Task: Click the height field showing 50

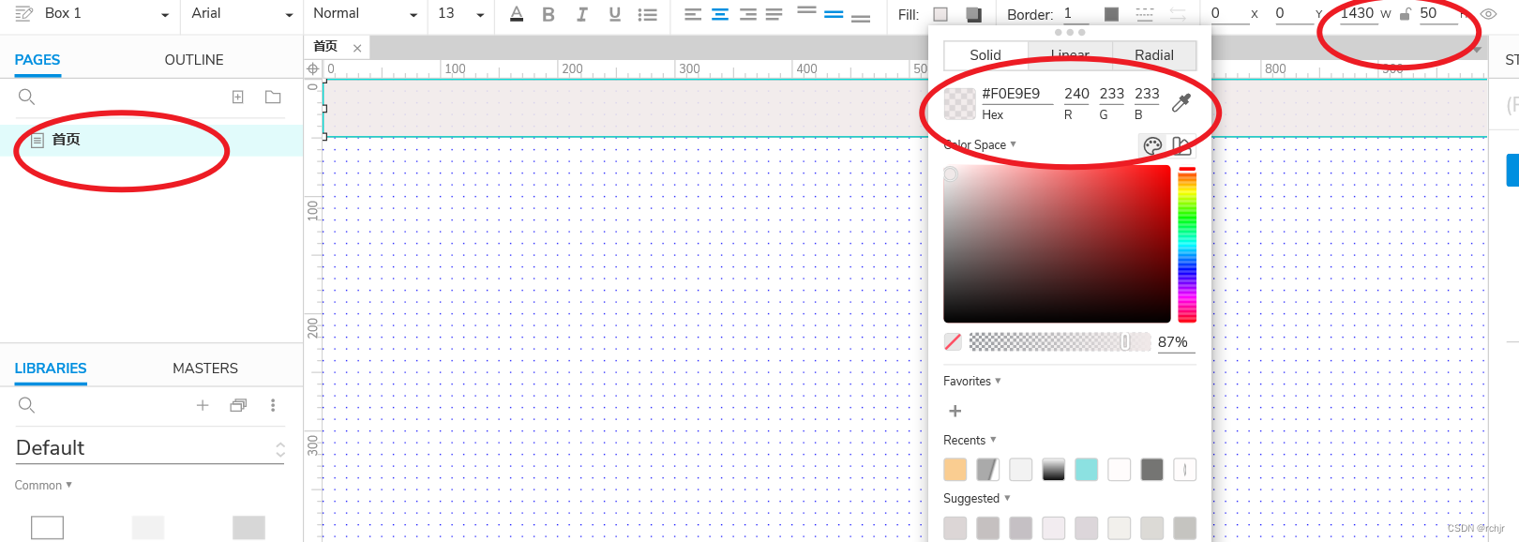Action: (1437, 13)
